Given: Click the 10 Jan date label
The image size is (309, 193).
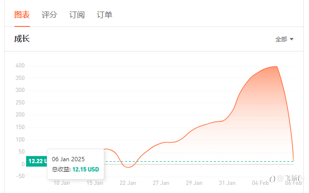Looking at the screenshot, I should point(62,183).
